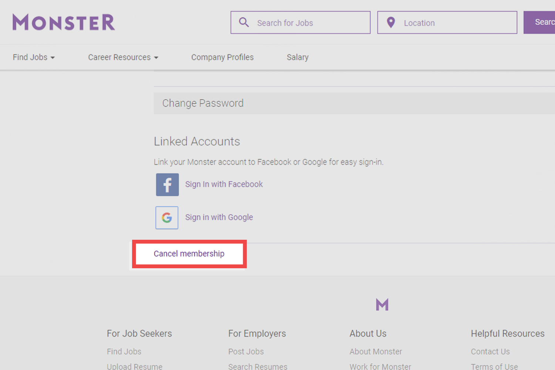Click the magnifying glass search icon

(x=244, y=22)
